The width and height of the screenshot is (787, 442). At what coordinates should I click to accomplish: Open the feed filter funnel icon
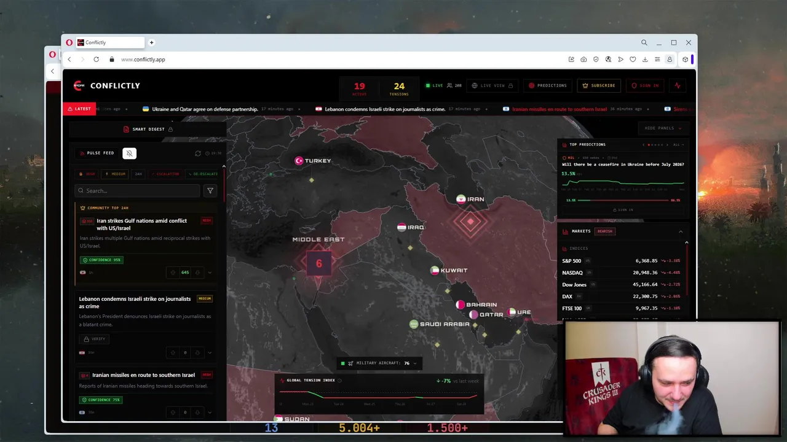pos(210,191)
